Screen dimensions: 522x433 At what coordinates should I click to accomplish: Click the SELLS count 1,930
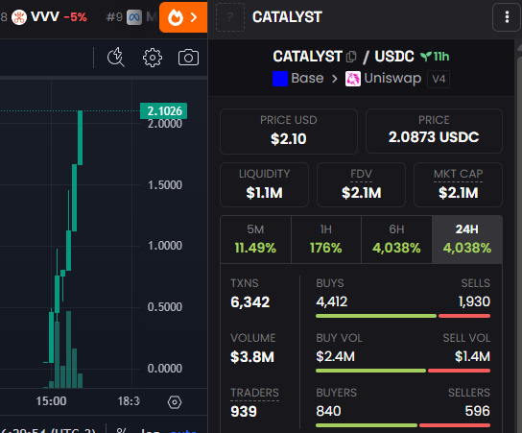pos(474,301)
